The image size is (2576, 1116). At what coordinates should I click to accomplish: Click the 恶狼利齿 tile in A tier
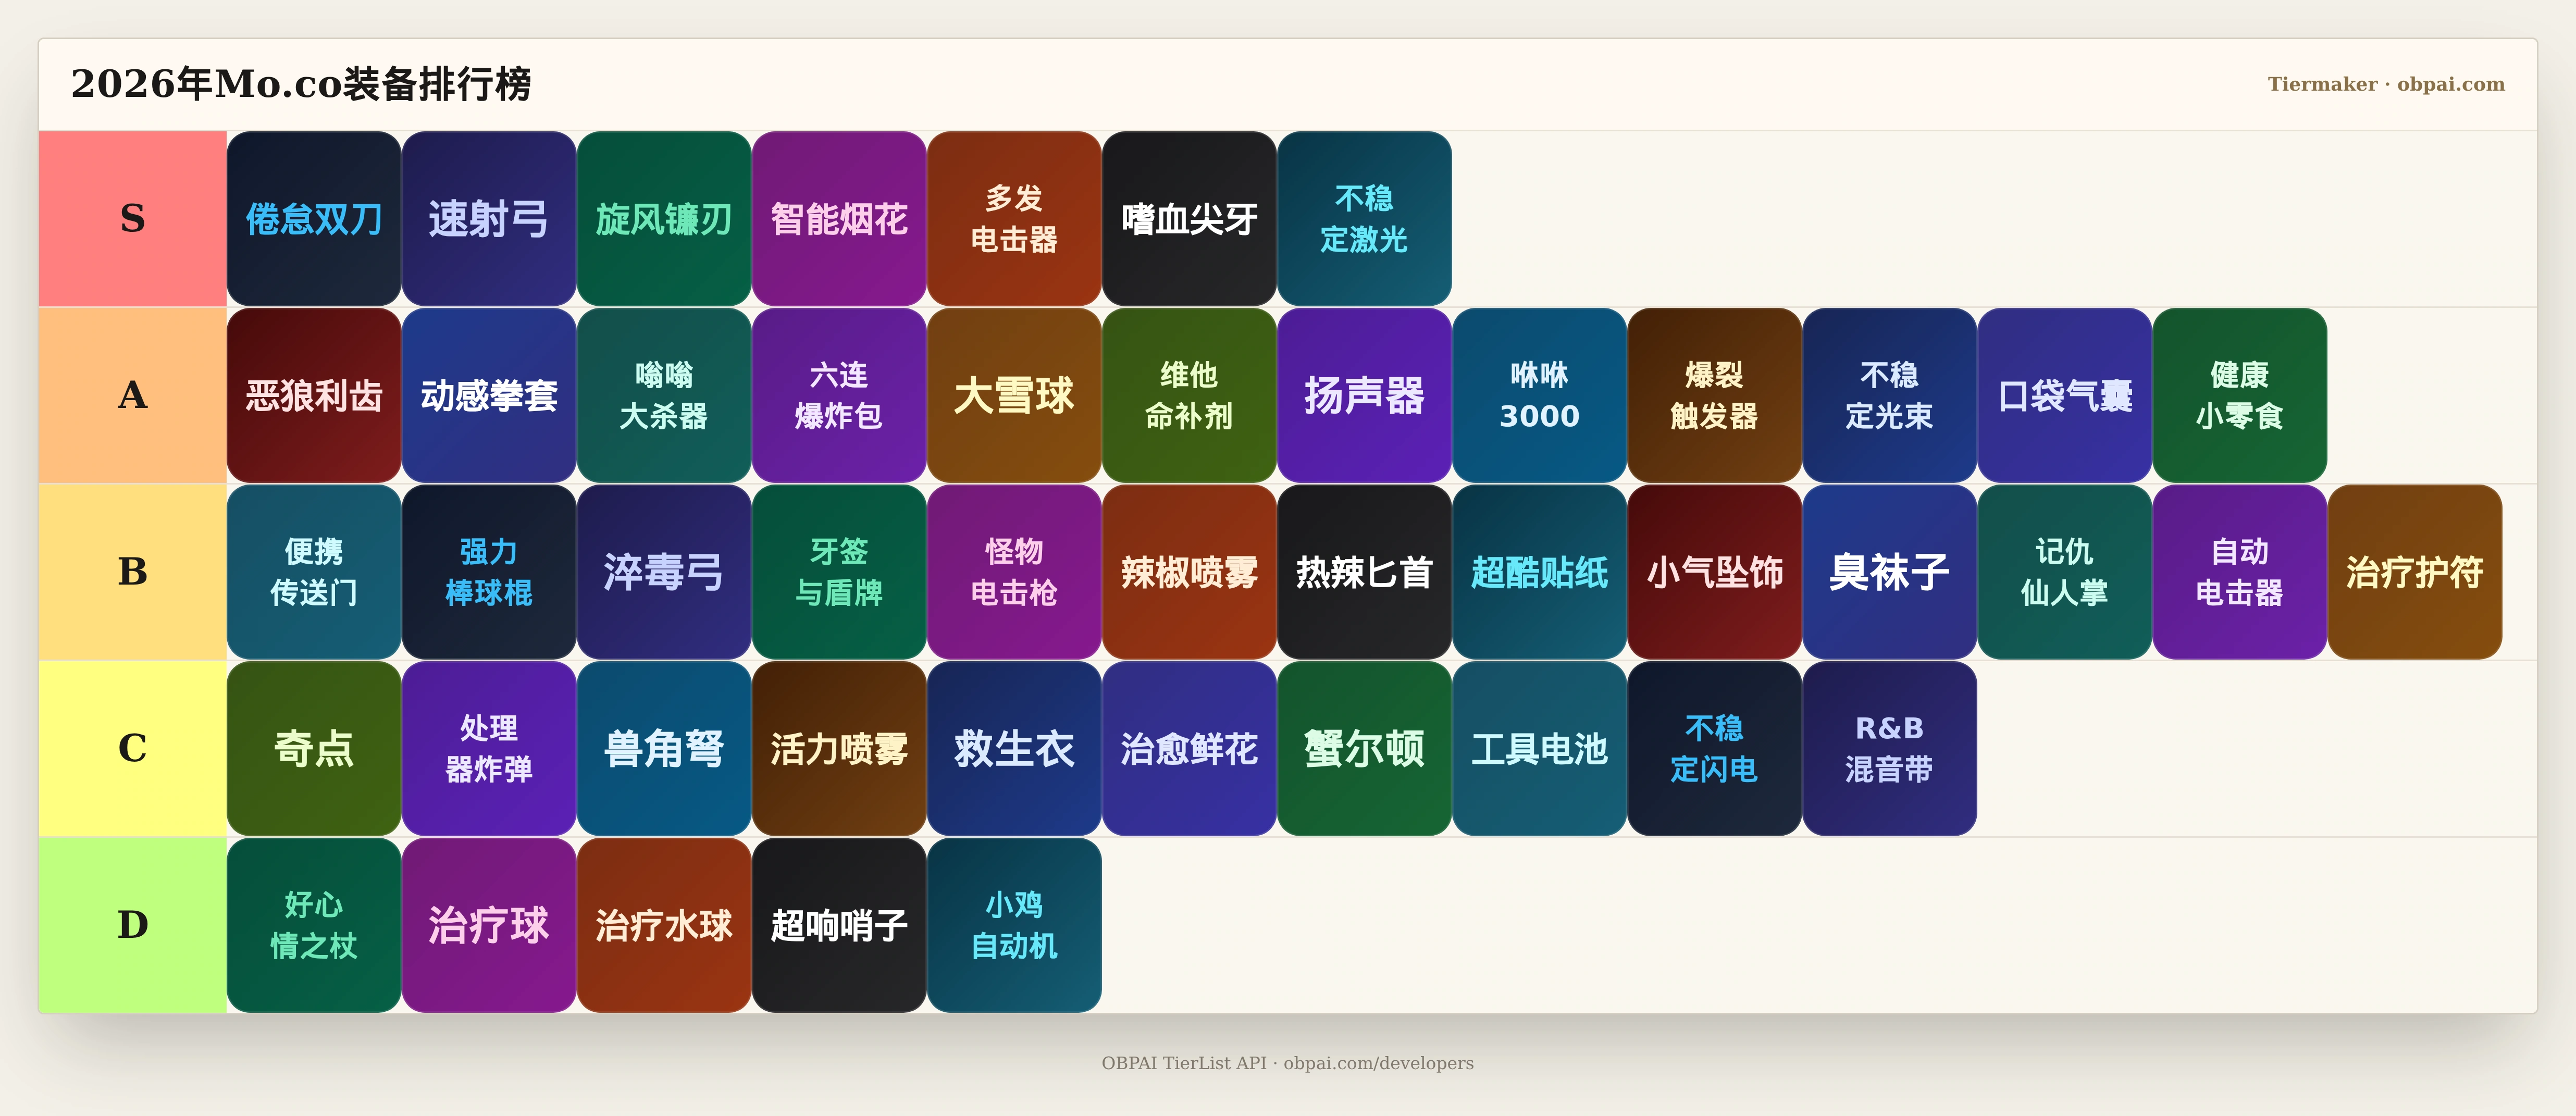point(314,396)
